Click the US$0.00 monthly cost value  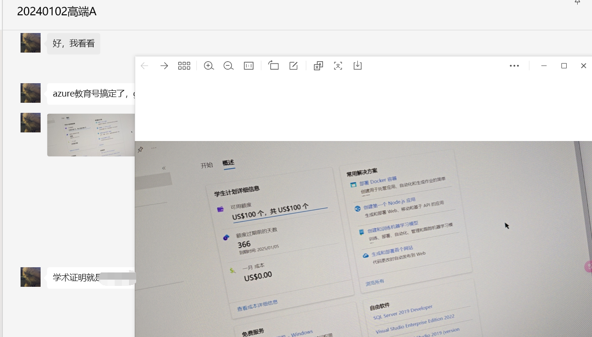(258, 276)
